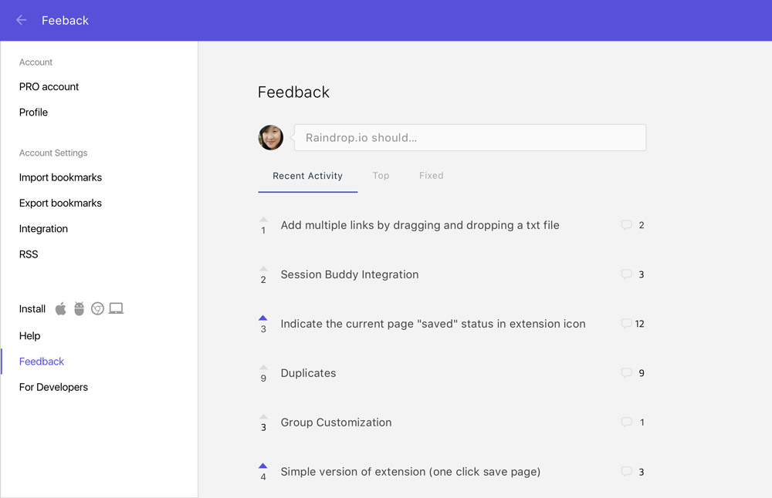Click the user avatar photo
The image size is (772, 498).
tap(270, 138)
